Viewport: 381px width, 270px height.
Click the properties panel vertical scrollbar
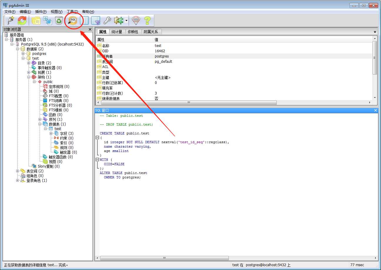click(x=375, y=58)
